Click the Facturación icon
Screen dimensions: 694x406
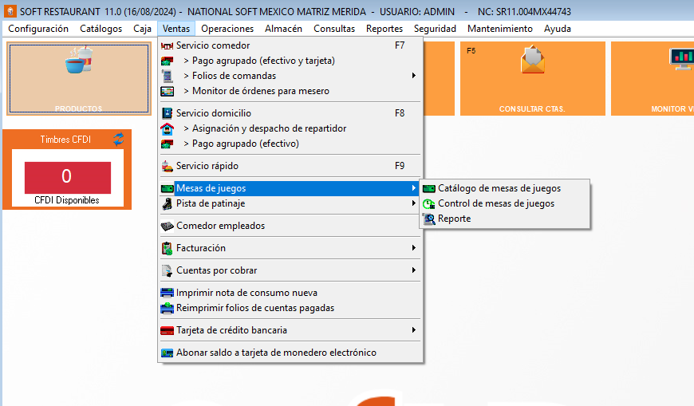[167, 248]
